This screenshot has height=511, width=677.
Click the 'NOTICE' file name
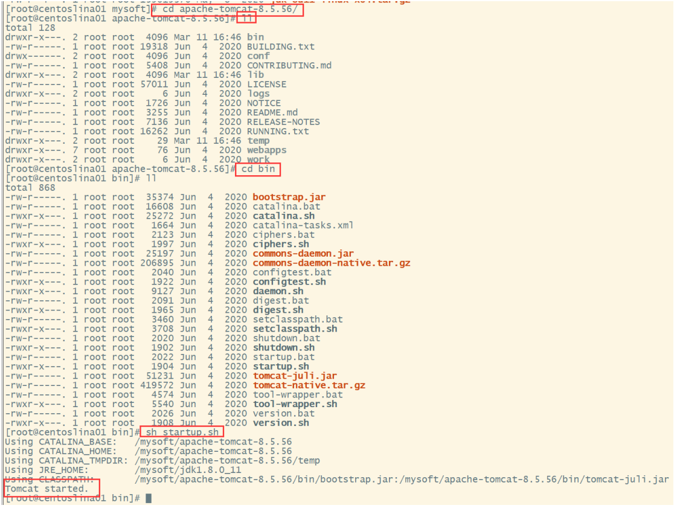pos(264,103)
